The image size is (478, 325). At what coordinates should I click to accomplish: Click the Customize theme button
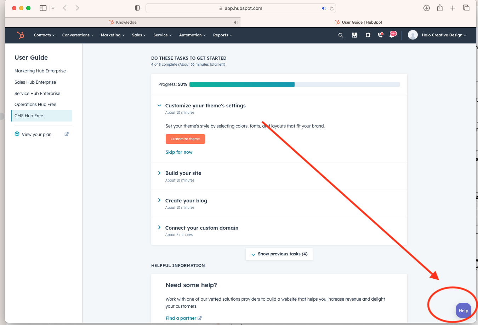(x=185, y=139)
